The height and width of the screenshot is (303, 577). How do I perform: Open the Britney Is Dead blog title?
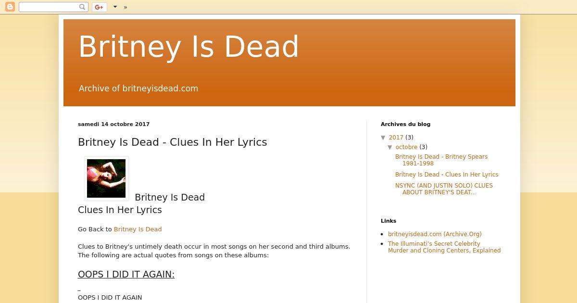click(x=188, y=47)
